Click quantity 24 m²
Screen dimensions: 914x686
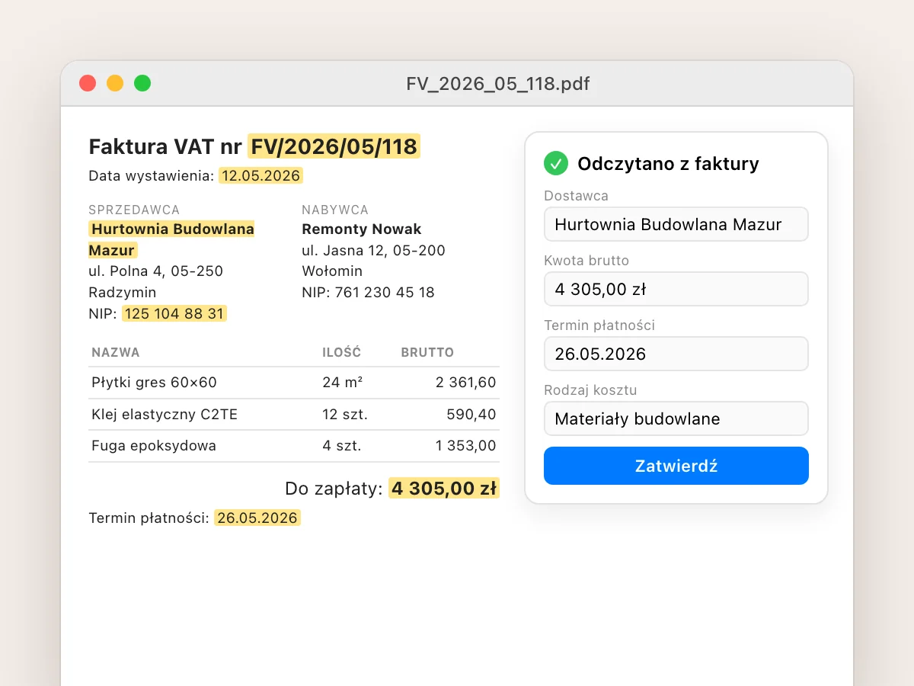(343, 383)
